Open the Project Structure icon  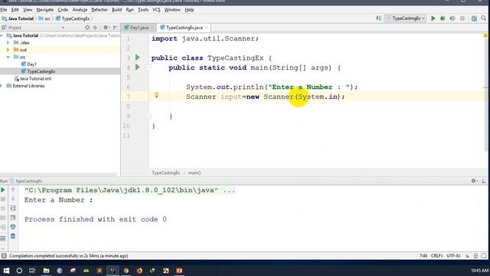[x=474, y=18]
